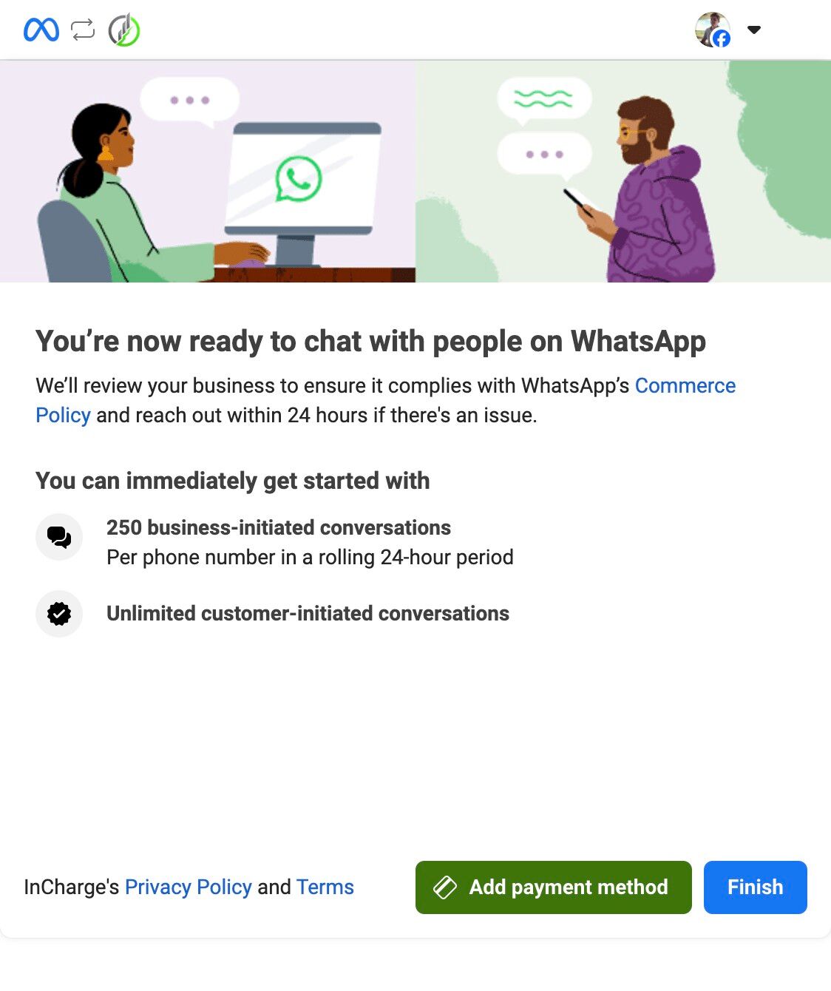Click the Facebook badge on the avatar

click(x=721, y=39)
